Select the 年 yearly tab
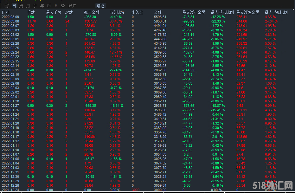Viewport: 295px width, 193px height. pos(42,6)
